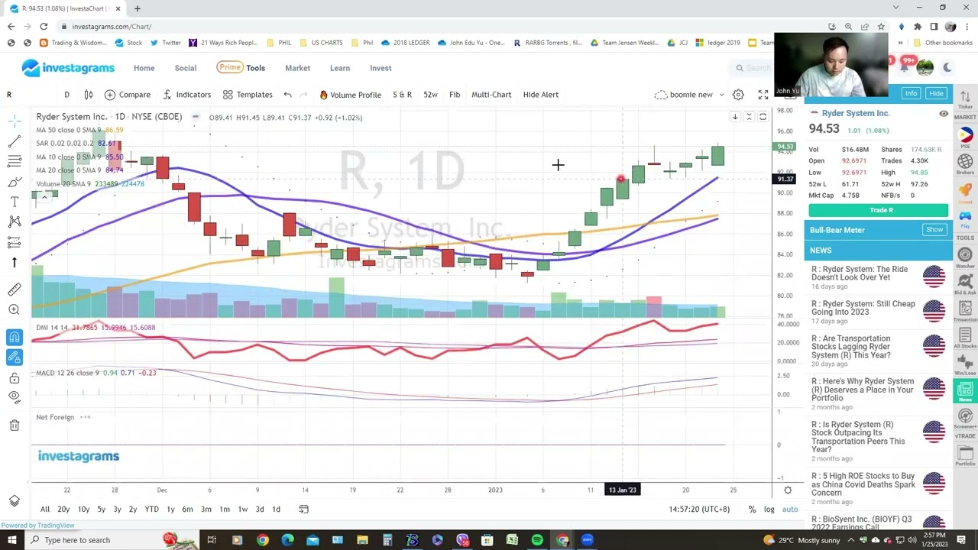Screen dimensions: 978x550
Task: Change the D timeframe interval
Action: coord(66,95)
